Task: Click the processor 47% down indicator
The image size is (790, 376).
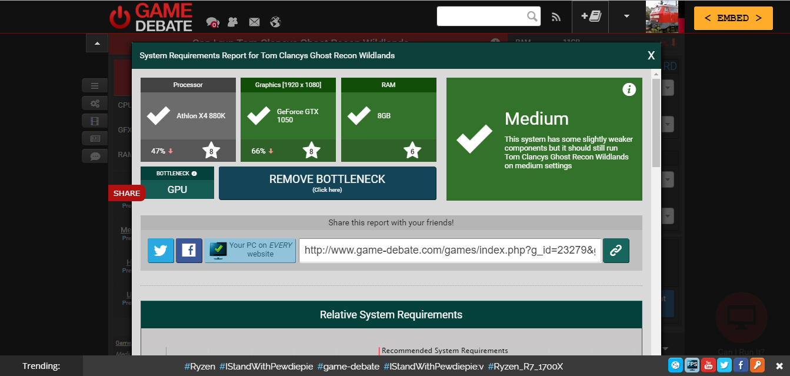Action: (x=162, y=151)
